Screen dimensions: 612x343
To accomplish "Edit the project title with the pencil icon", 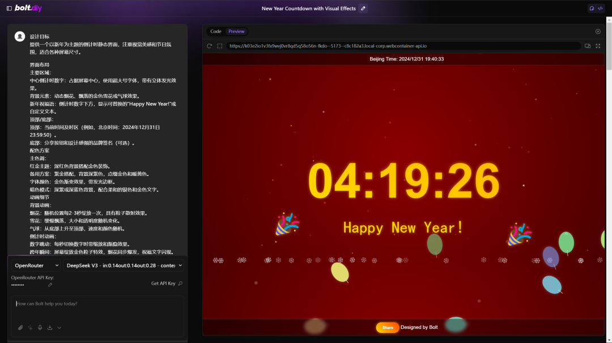I will tap(363, 8).
